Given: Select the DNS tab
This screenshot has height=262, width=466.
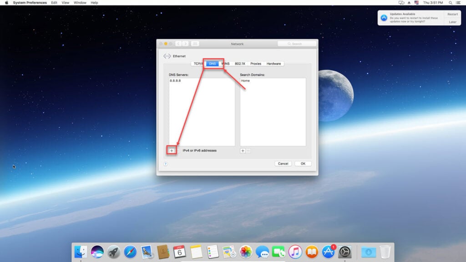Looking at the screenshot, I should pyautogui.click(x=212, y=64).
